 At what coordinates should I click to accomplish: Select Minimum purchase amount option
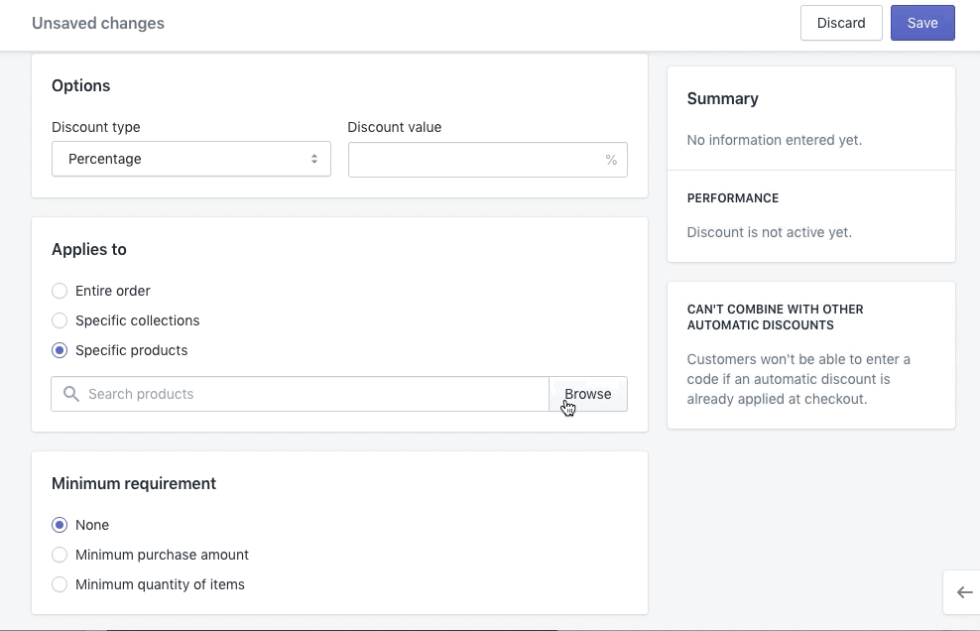pos(60,555)
